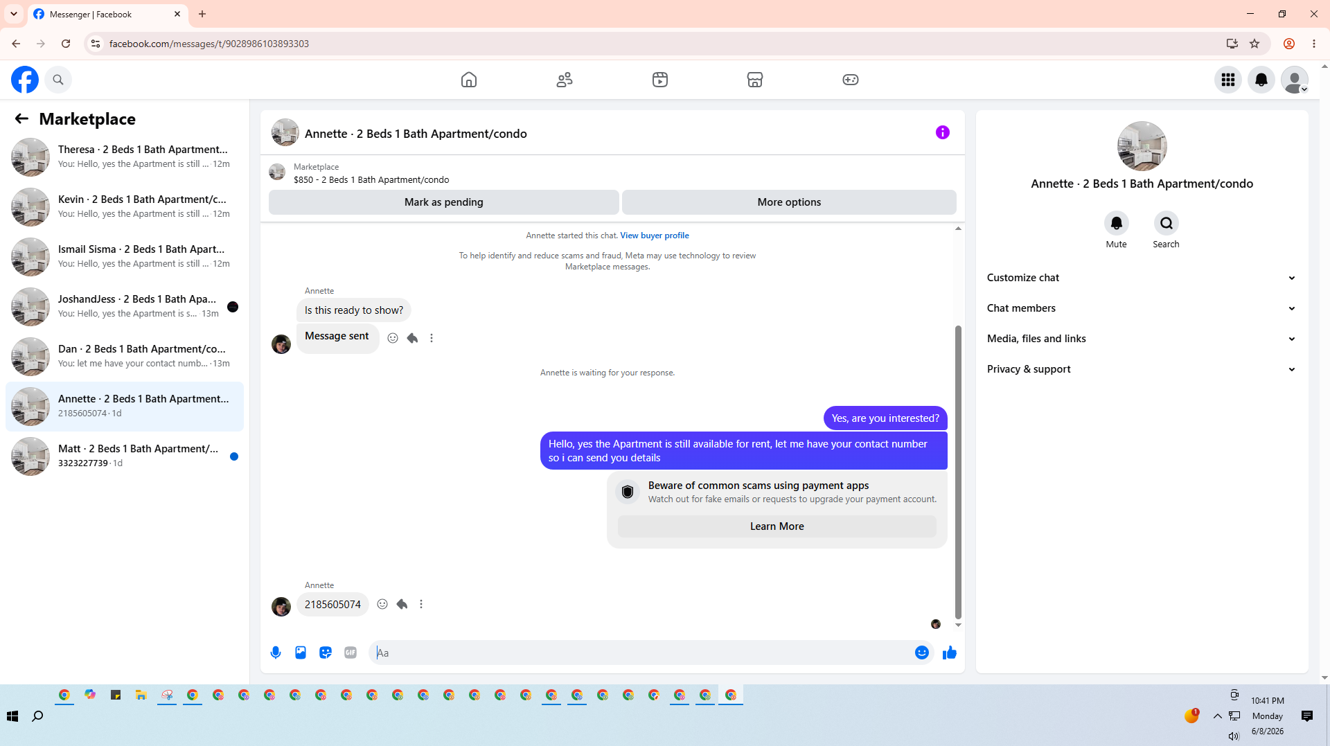Image resolution: width=1330 pixels, height=746 pixels.
Task: Mute this conversation
Action: (1117, 223)
